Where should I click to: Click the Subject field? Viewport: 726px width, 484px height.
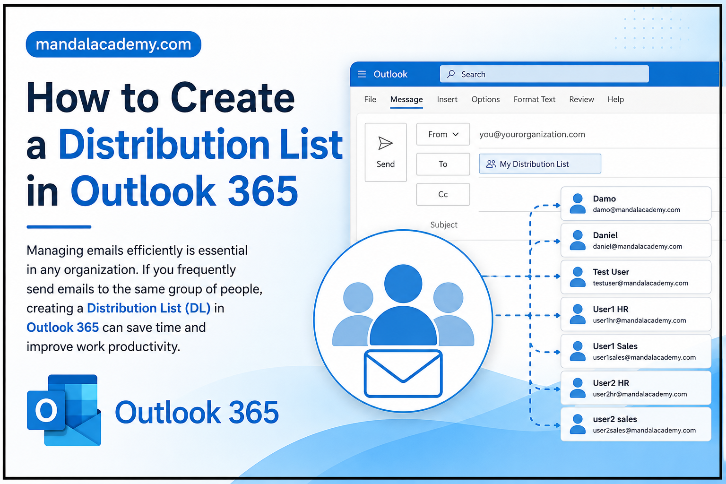click(x=444, y=225)
